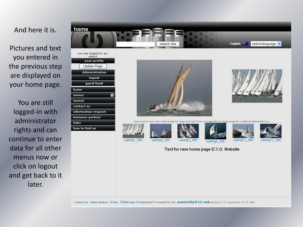
Task: Click the sailing6_300 title link
Action: pos(215,141)
